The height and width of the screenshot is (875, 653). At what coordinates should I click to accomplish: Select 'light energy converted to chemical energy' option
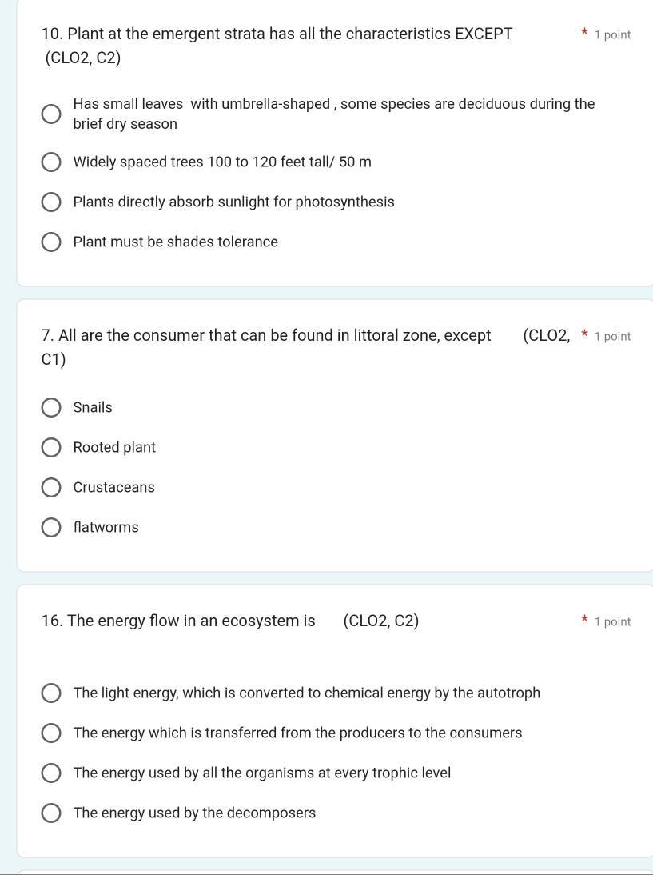[x=50, y=693]
